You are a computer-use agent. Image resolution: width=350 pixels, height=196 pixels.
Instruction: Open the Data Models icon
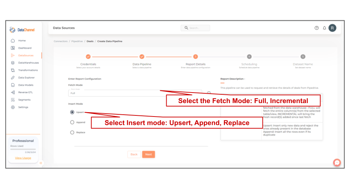click(13, 85)
